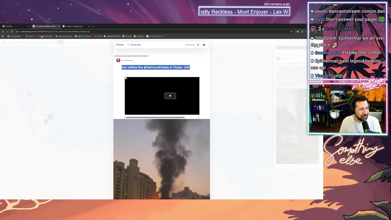The width and height of the screenshot is (391, 220).
Task: Go forward to next page
Action: (x=7, y=31)
